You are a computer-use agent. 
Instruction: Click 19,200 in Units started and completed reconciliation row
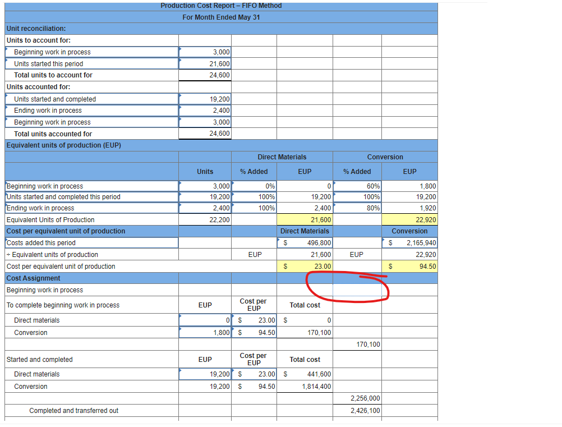[x=205, y=99]
